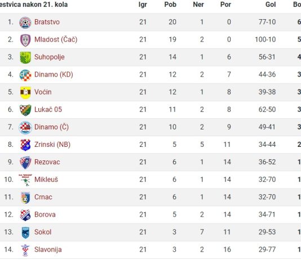Click the Ner column header
Image resolution: width=301 pixels, height=260 pixels.
(x=198, y=5)
